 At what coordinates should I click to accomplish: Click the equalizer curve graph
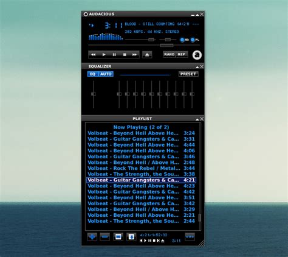[145, 75]
